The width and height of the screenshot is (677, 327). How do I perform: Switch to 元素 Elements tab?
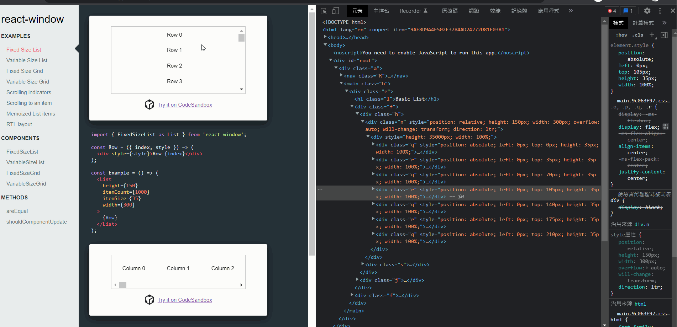tap(357, 11)
